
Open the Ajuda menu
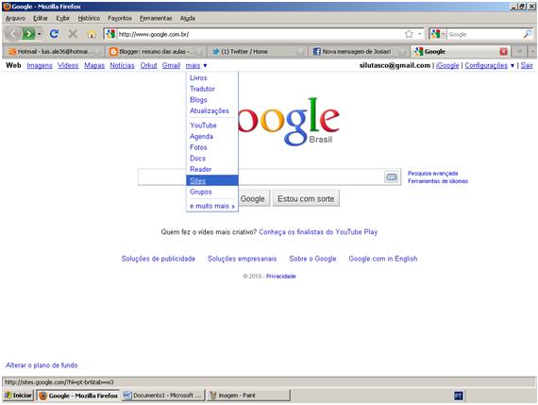coord(188,18)
